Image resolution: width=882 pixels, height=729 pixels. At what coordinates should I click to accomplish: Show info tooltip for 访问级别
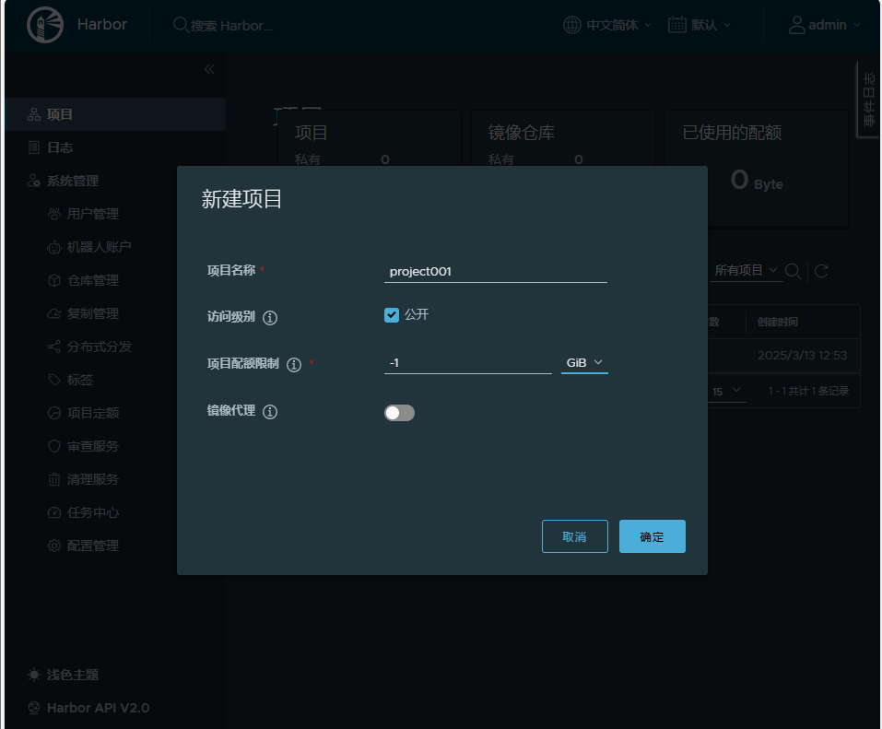point(270,318)
